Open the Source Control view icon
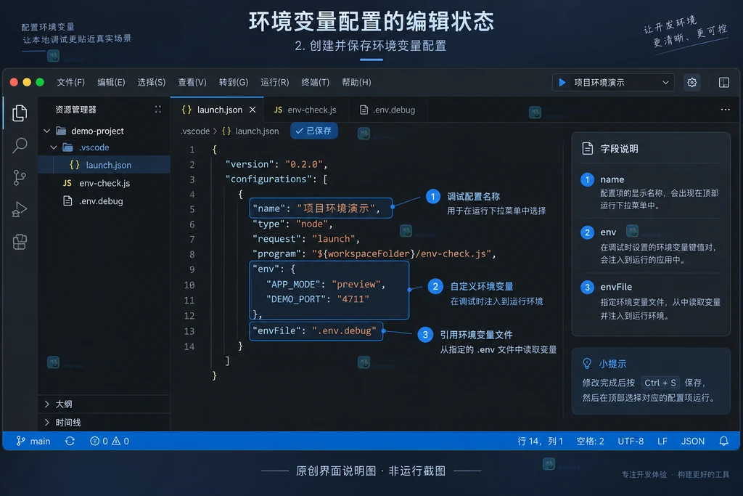 (20, 178)
